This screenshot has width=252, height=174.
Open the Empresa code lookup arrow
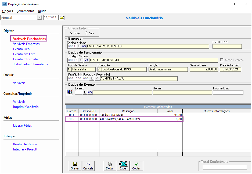tap(79, 46)
